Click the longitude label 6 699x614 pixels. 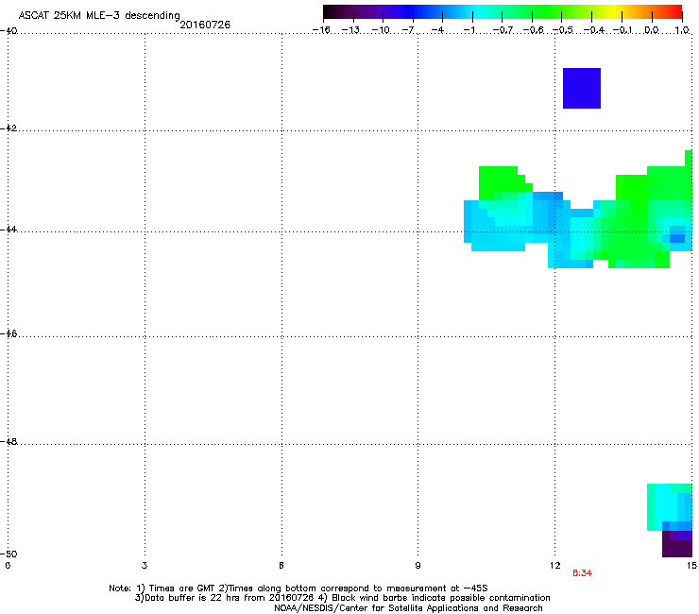pos(281,566)
